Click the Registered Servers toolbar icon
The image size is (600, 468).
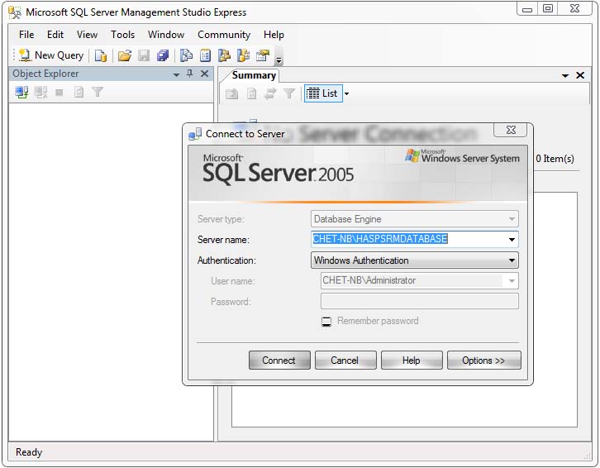pyautogui.click(x=186, y=56)
